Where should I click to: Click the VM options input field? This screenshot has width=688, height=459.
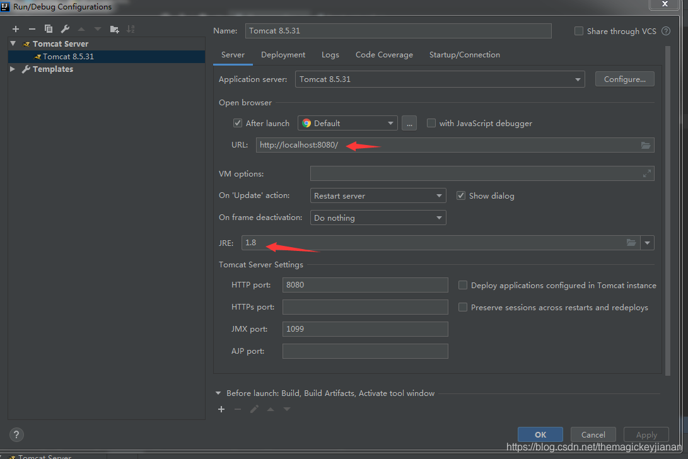482,174
